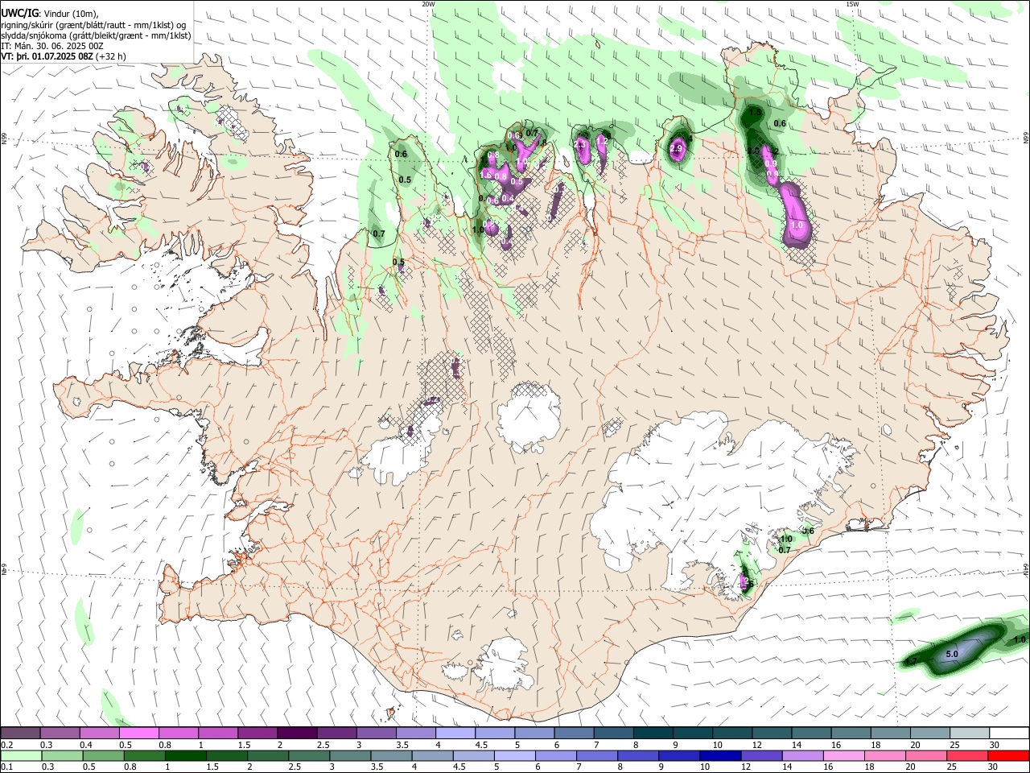1030x773 pixels.
Task: Select the darkest green 1 rain-scale swatch
Action: [x=185, y=755]
